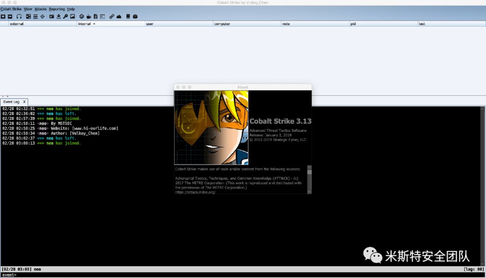This screenshot has width=486, height=278.
Task: Click the gear icon for Windows Executable
Action: (81, 17)
